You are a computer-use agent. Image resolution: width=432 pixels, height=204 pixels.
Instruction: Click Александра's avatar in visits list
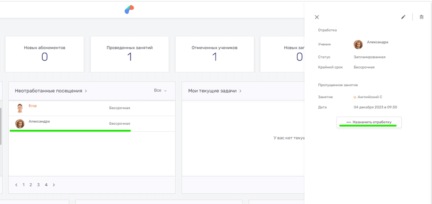(x=20, y=123)
